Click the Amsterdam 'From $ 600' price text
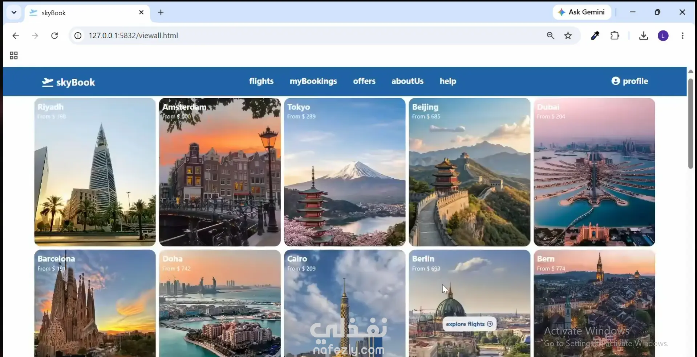697x357 pixels. [x=177, y=116]
